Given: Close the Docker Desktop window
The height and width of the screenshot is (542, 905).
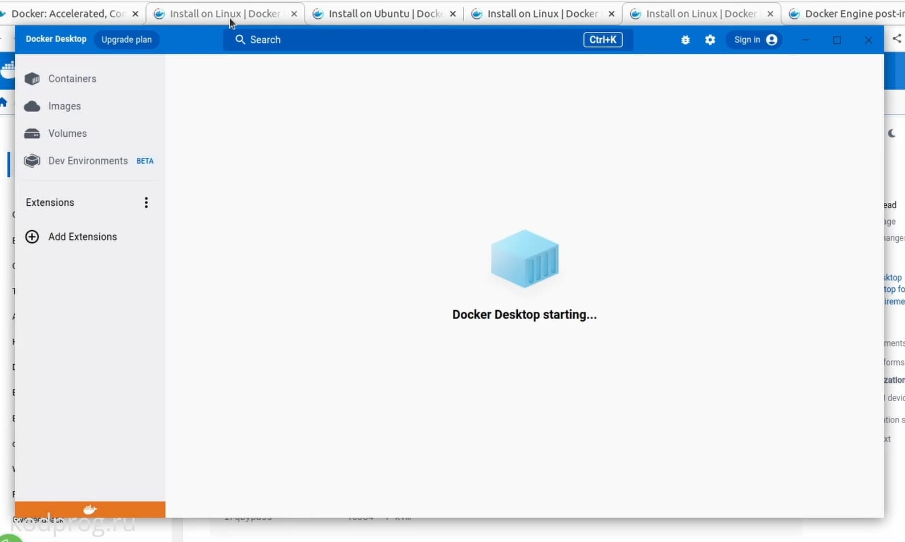Looking at the screenshot, I should coord(869,39).
